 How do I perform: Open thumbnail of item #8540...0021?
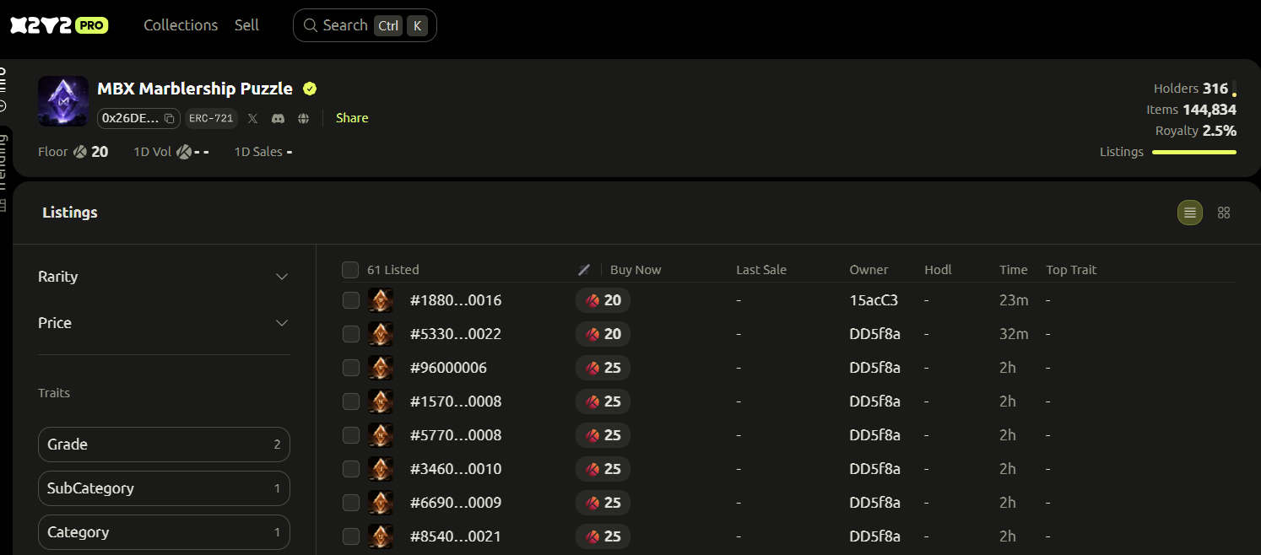coord(381,536)
